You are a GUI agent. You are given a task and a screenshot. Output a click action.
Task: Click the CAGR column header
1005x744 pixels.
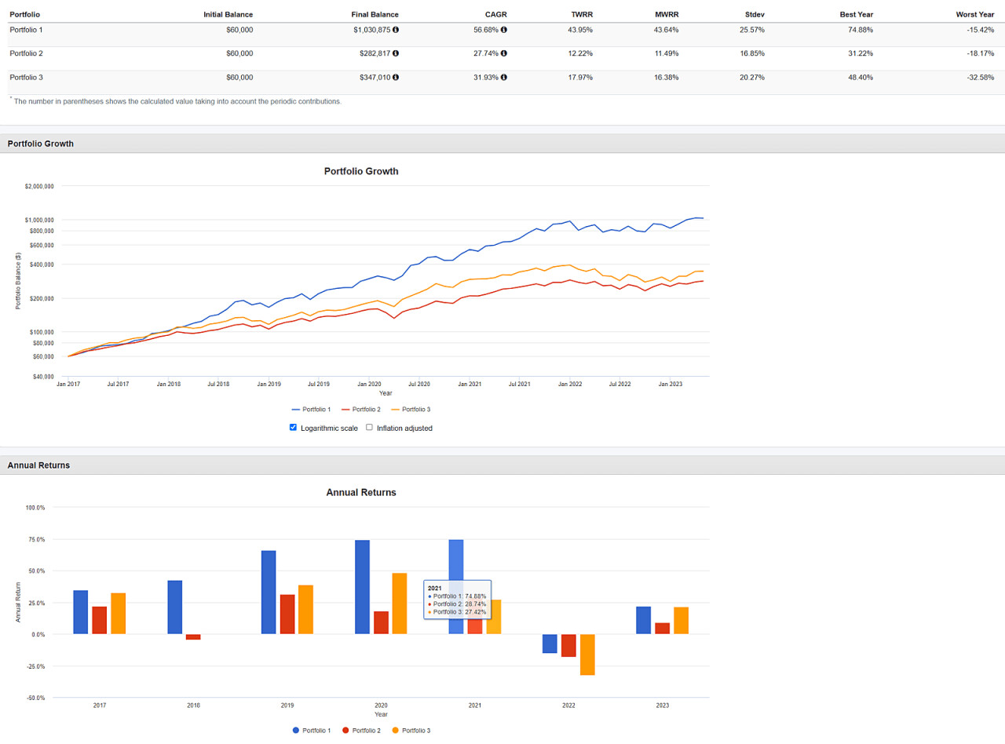coord(496,14)
